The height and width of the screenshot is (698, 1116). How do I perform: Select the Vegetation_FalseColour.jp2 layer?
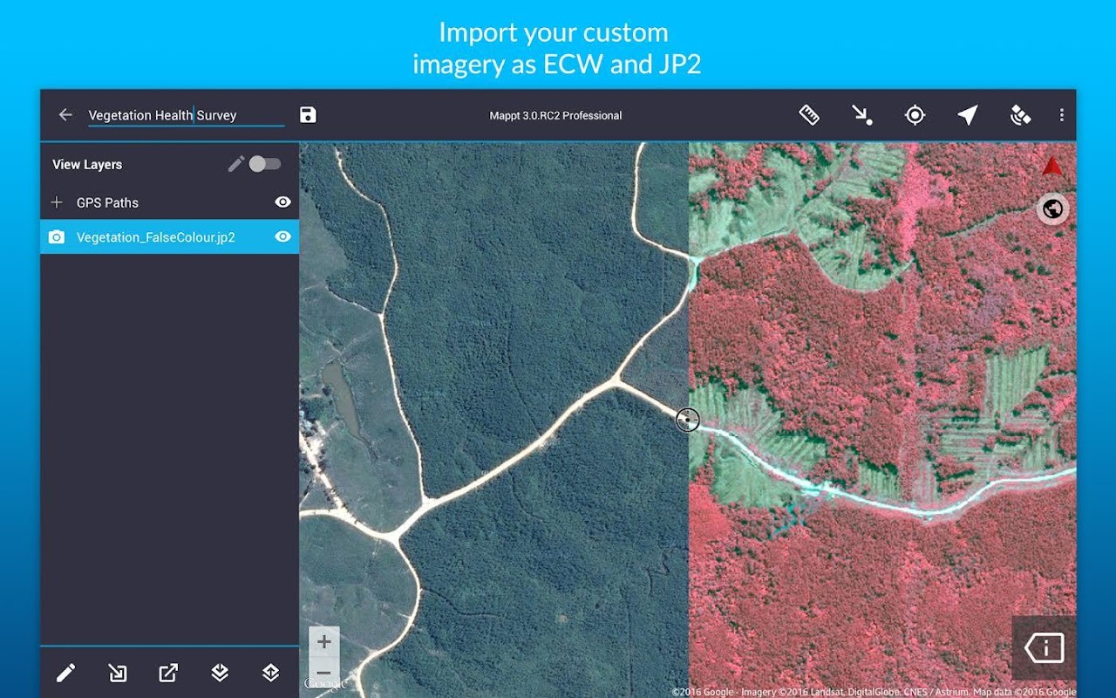[170, 236]
